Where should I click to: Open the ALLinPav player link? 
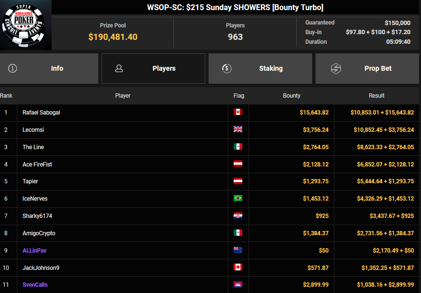point(35,250)
